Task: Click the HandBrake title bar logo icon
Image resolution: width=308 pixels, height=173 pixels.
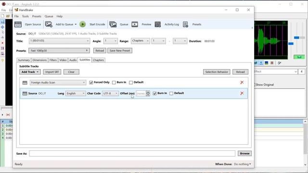Action: coord(16,10)
